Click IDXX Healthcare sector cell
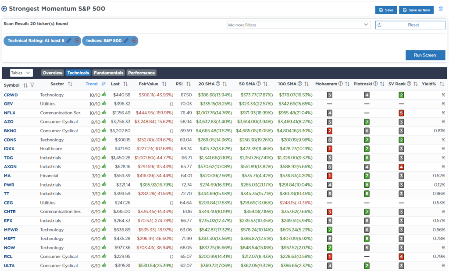 point(51,149)
